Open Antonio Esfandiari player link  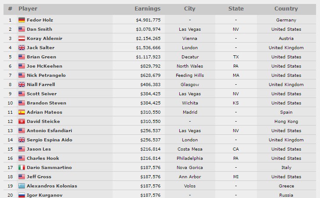[48, 130]
